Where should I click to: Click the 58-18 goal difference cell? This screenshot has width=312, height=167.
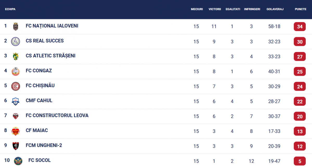coord(274,27)
